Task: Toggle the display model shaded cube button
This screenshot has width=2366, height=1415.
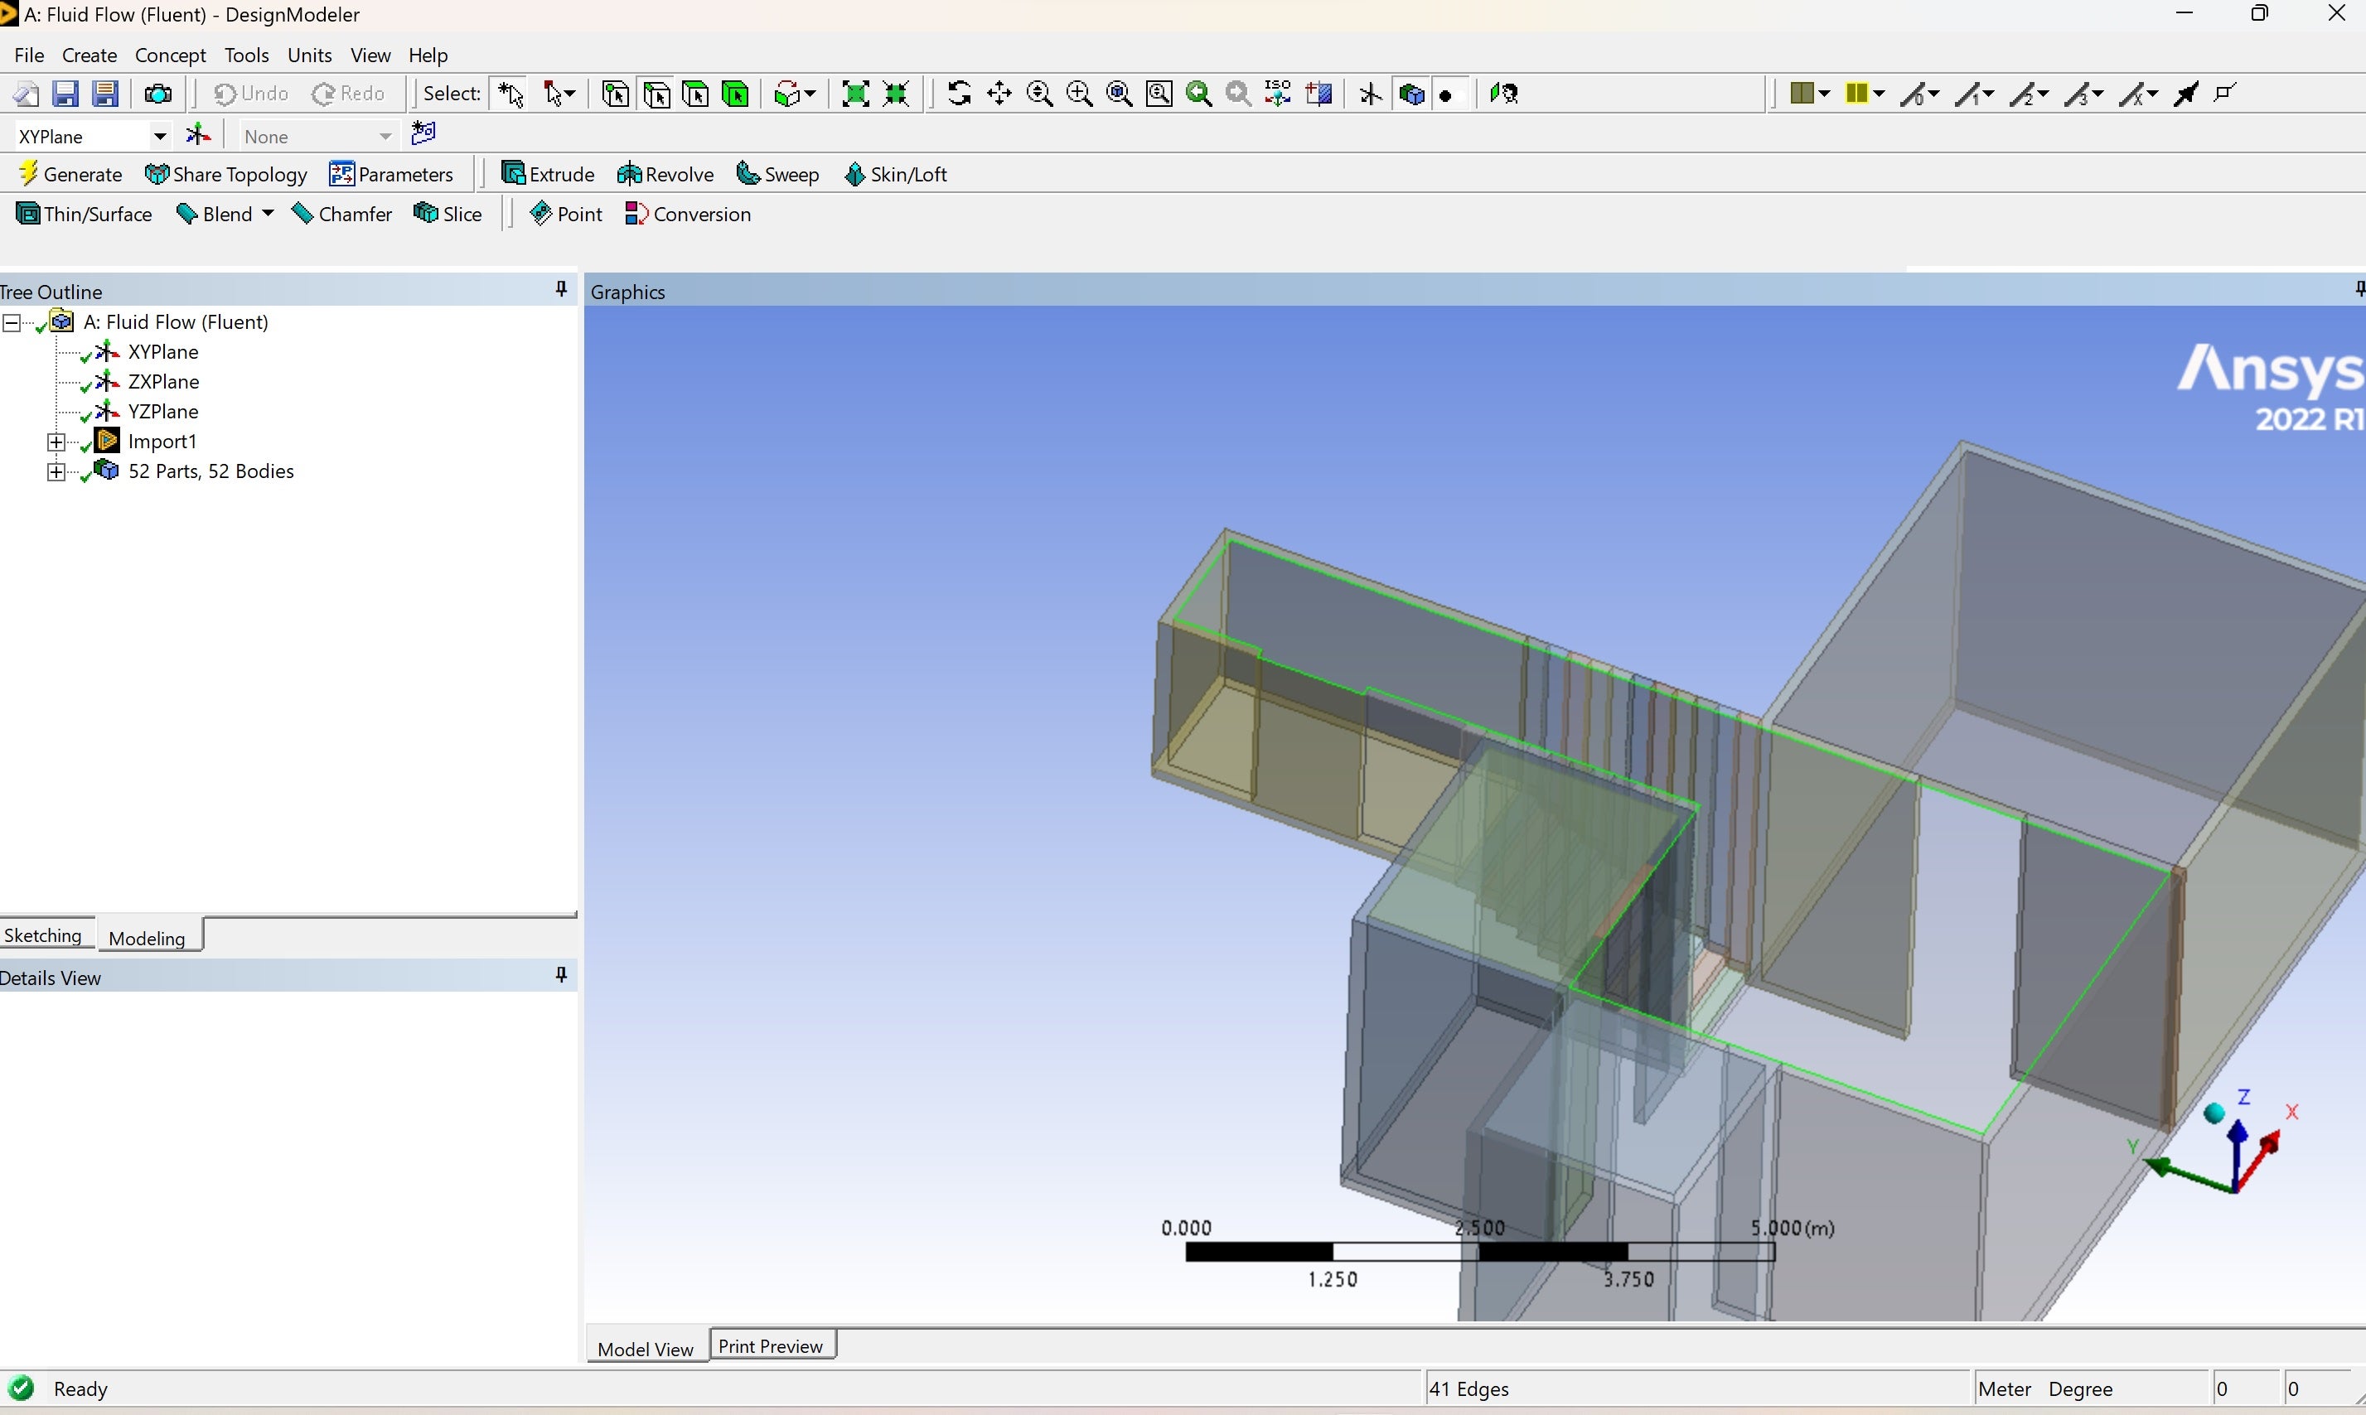Action: point(1412,94)
